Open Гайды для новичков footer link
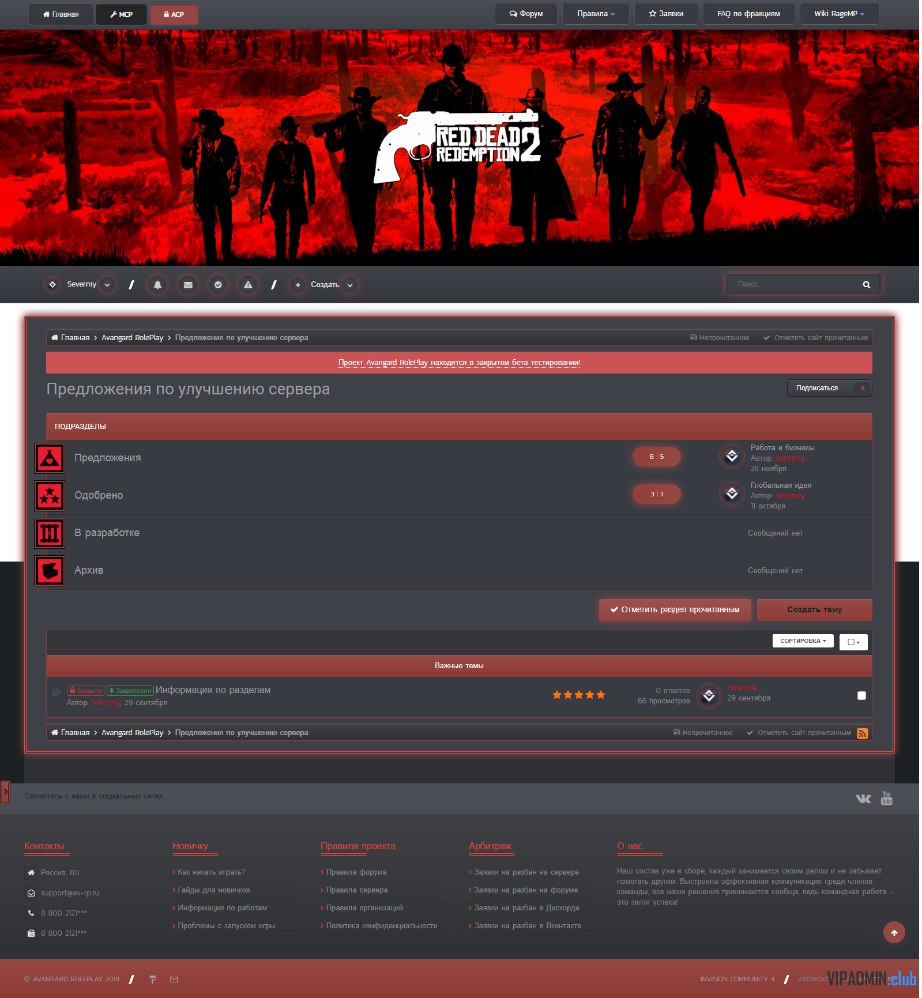This screenshot has height=998, width=922. (214, 890)
